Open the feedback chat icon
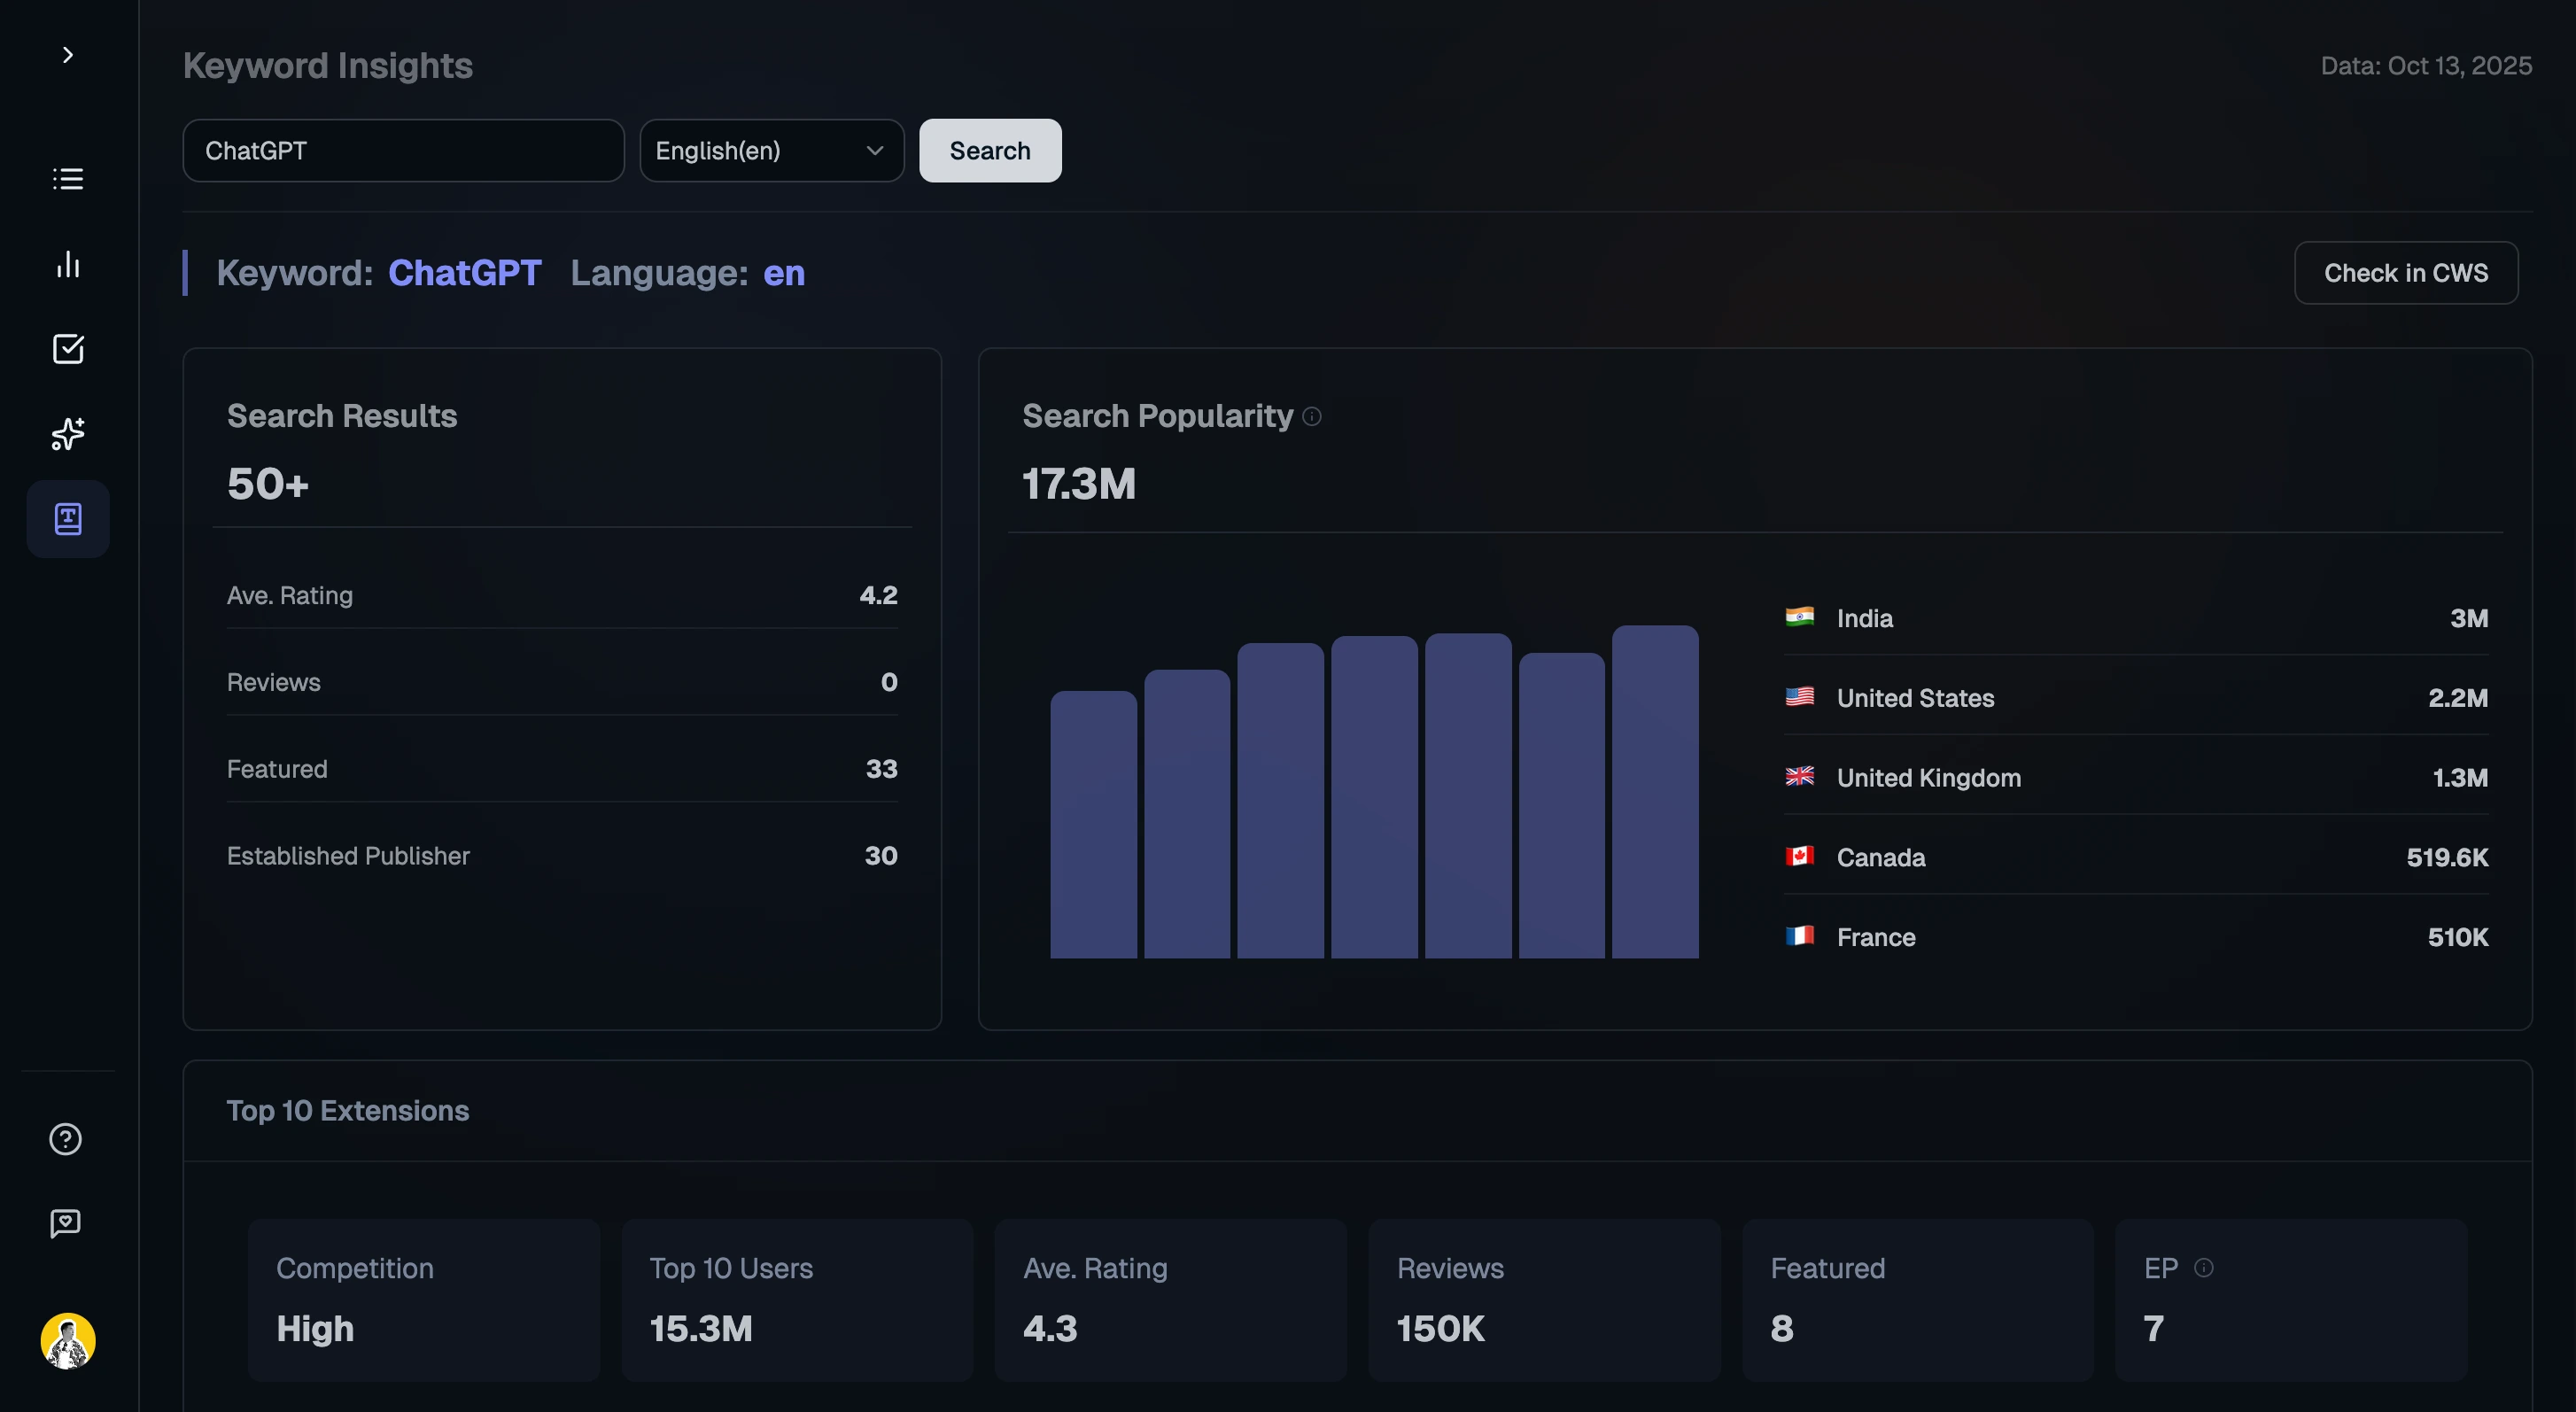The height and width of the screenshot is (1412, 2576). pos(65,1223)
